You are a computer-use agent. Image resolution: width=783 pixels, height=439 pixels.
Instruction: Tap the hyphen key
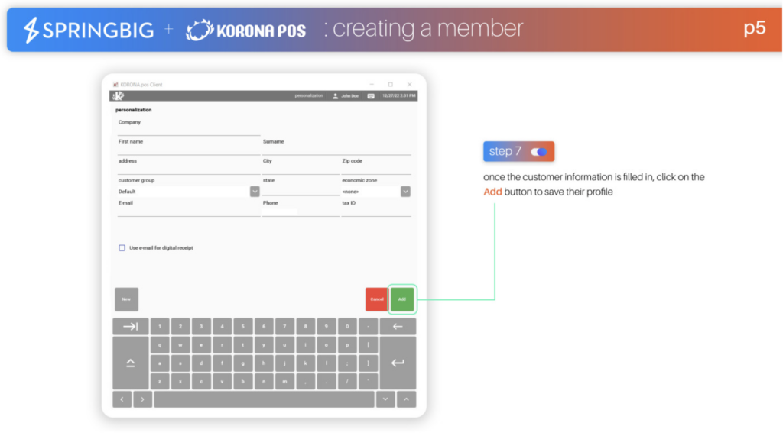point(368,326)
